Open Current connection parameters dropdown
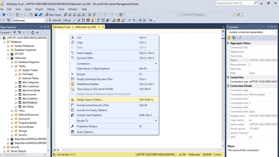Viewport: 279px width, 157px height. pos(276,32)
